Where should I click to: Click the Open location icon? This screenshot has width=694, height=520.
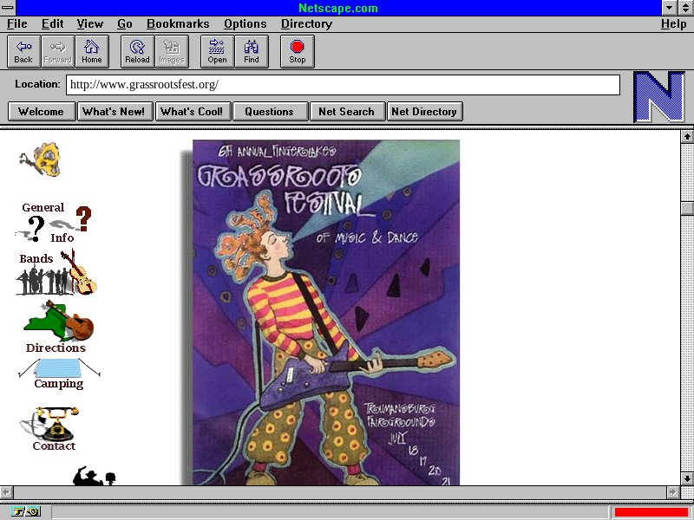point(217,52)
